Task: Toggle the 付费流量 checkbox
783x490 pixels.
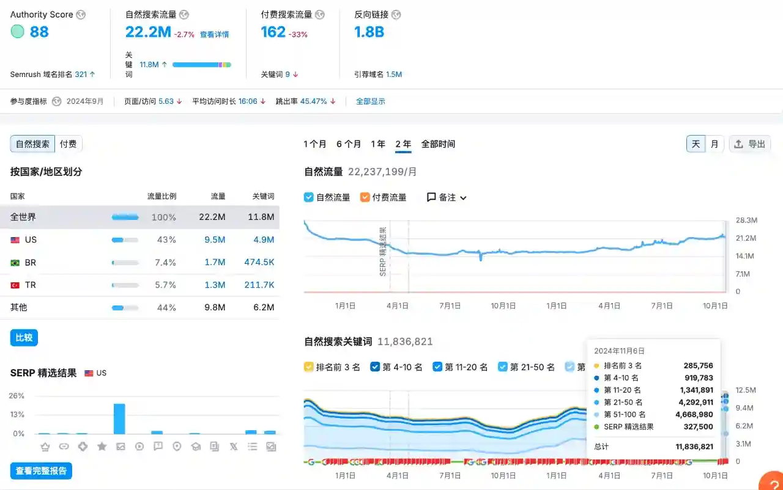Action: [365, 197]
